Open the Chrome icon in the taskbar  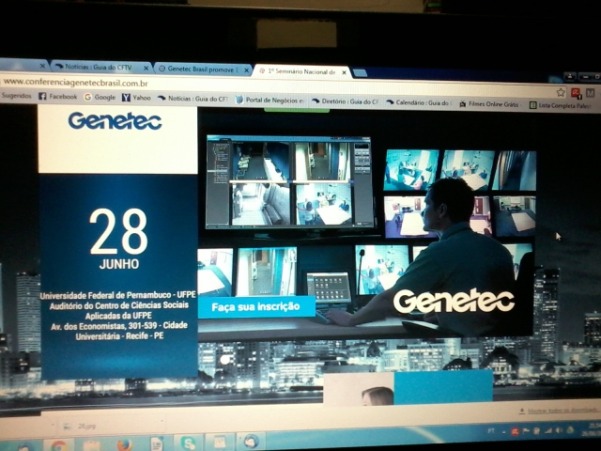click(x=58, y=445)
